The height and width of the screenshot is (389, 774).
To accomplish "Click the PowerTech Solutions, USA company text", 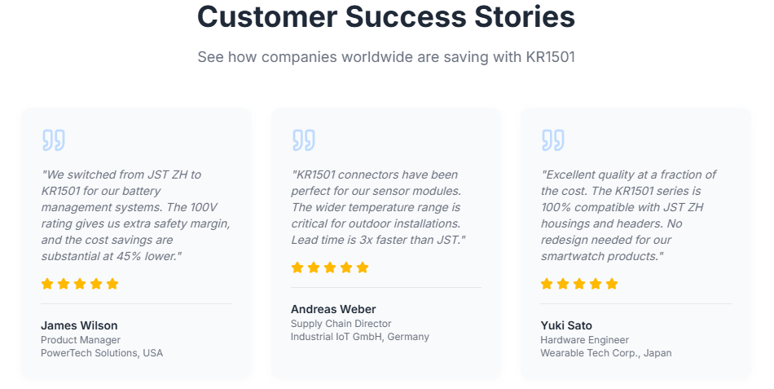I will pos(102,353).
